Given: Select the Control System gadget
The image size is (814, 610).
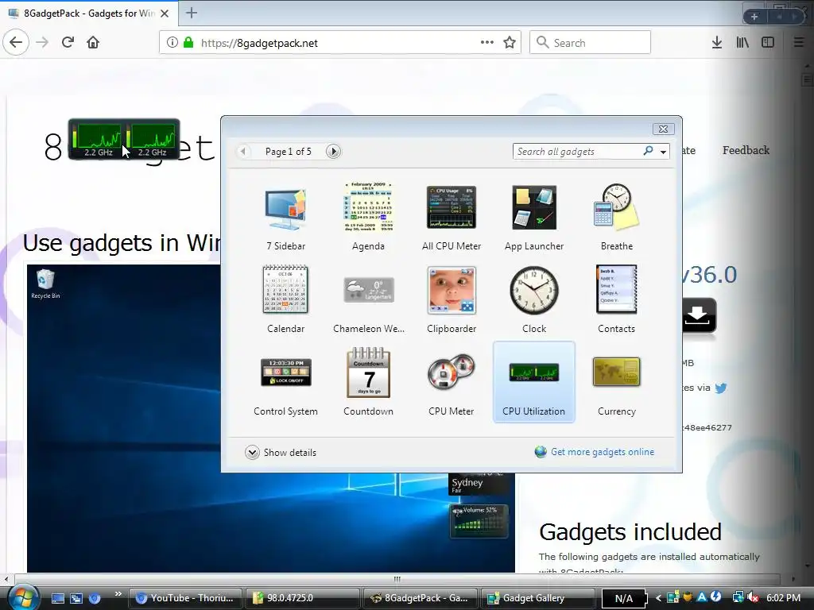Looking at the screenshot, I should [x=285, y=373].
